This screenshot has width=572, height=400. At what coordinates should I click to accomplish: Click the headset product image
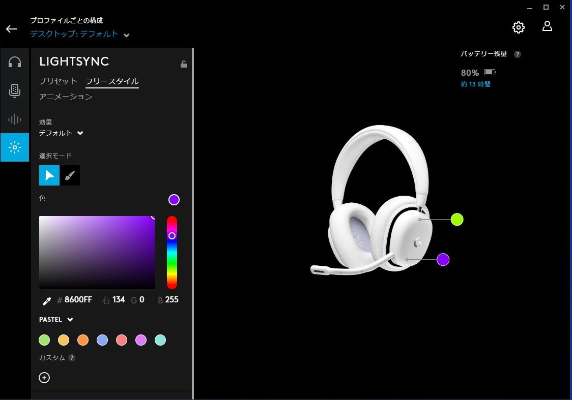371,200
